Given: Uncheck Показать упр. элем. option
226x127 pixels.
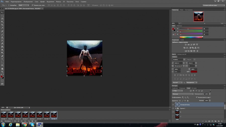Looking at the screenshot, I should (x=33, y=5).
